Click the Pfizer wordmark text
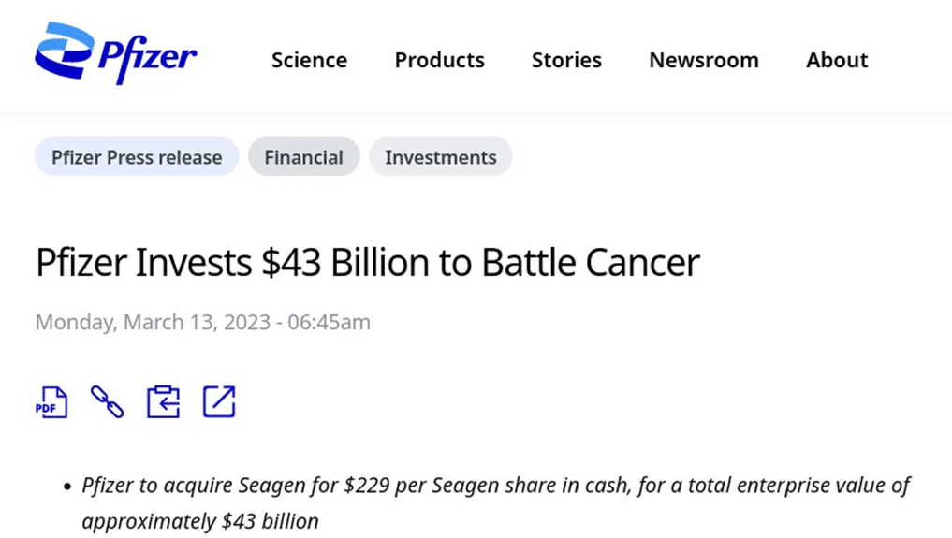Viewport: 952px width, 538px height. tap(148, 58)
